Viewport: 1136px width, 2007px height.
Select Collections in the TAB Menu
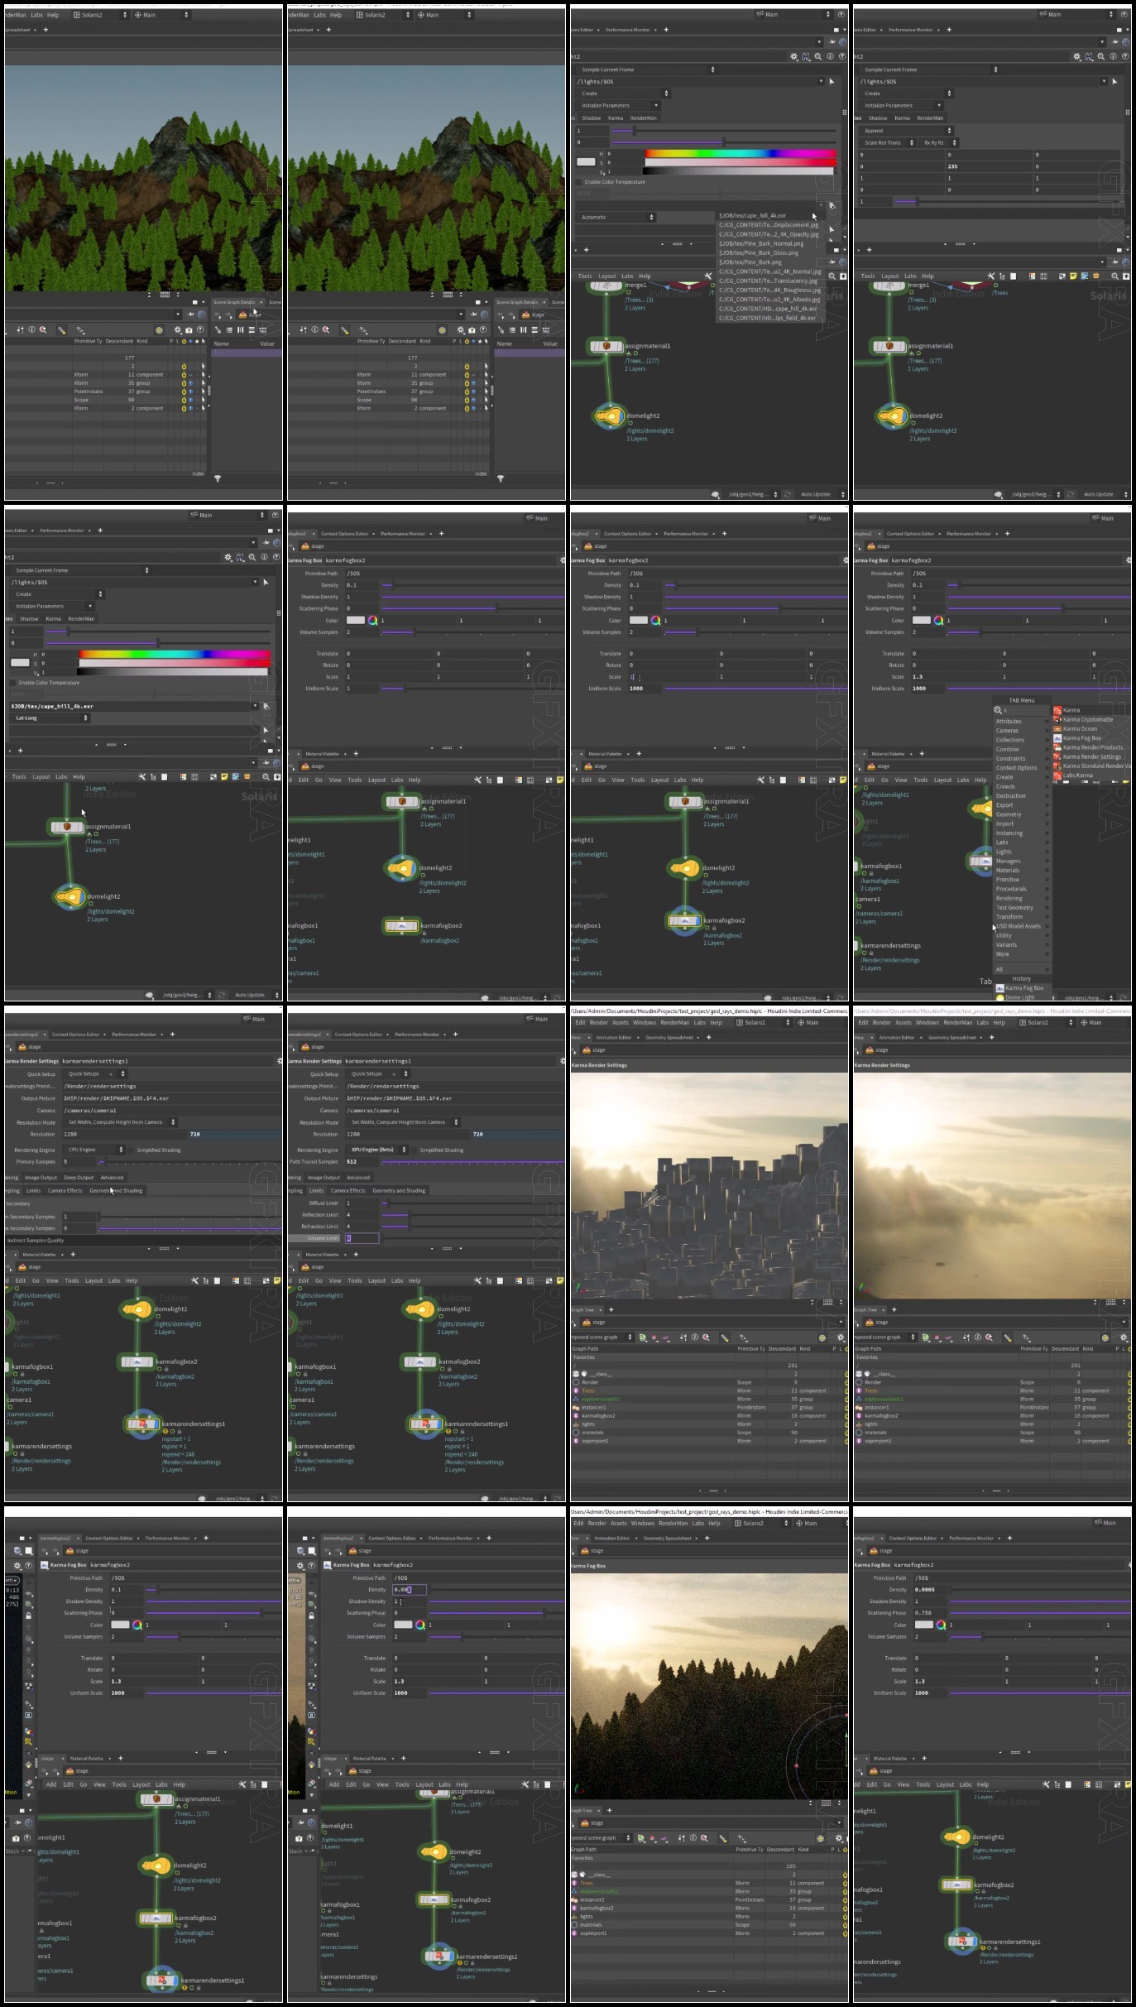(x=1022, y=740)
